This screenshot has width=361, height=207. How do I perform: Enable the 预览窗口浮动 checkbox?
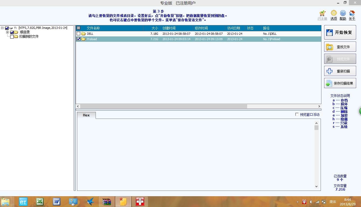pos(297,115)
